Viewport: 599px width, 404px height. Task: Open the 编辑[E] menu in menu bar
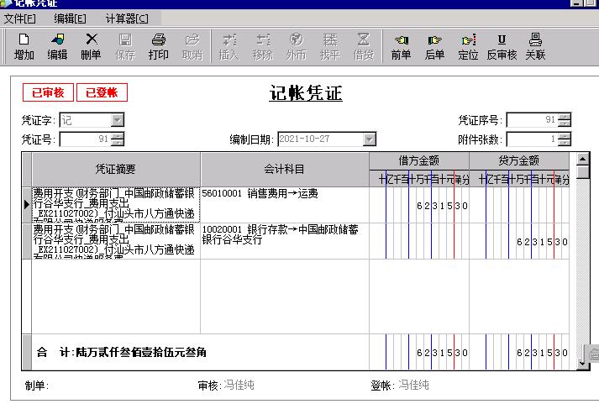click(70, 18)
